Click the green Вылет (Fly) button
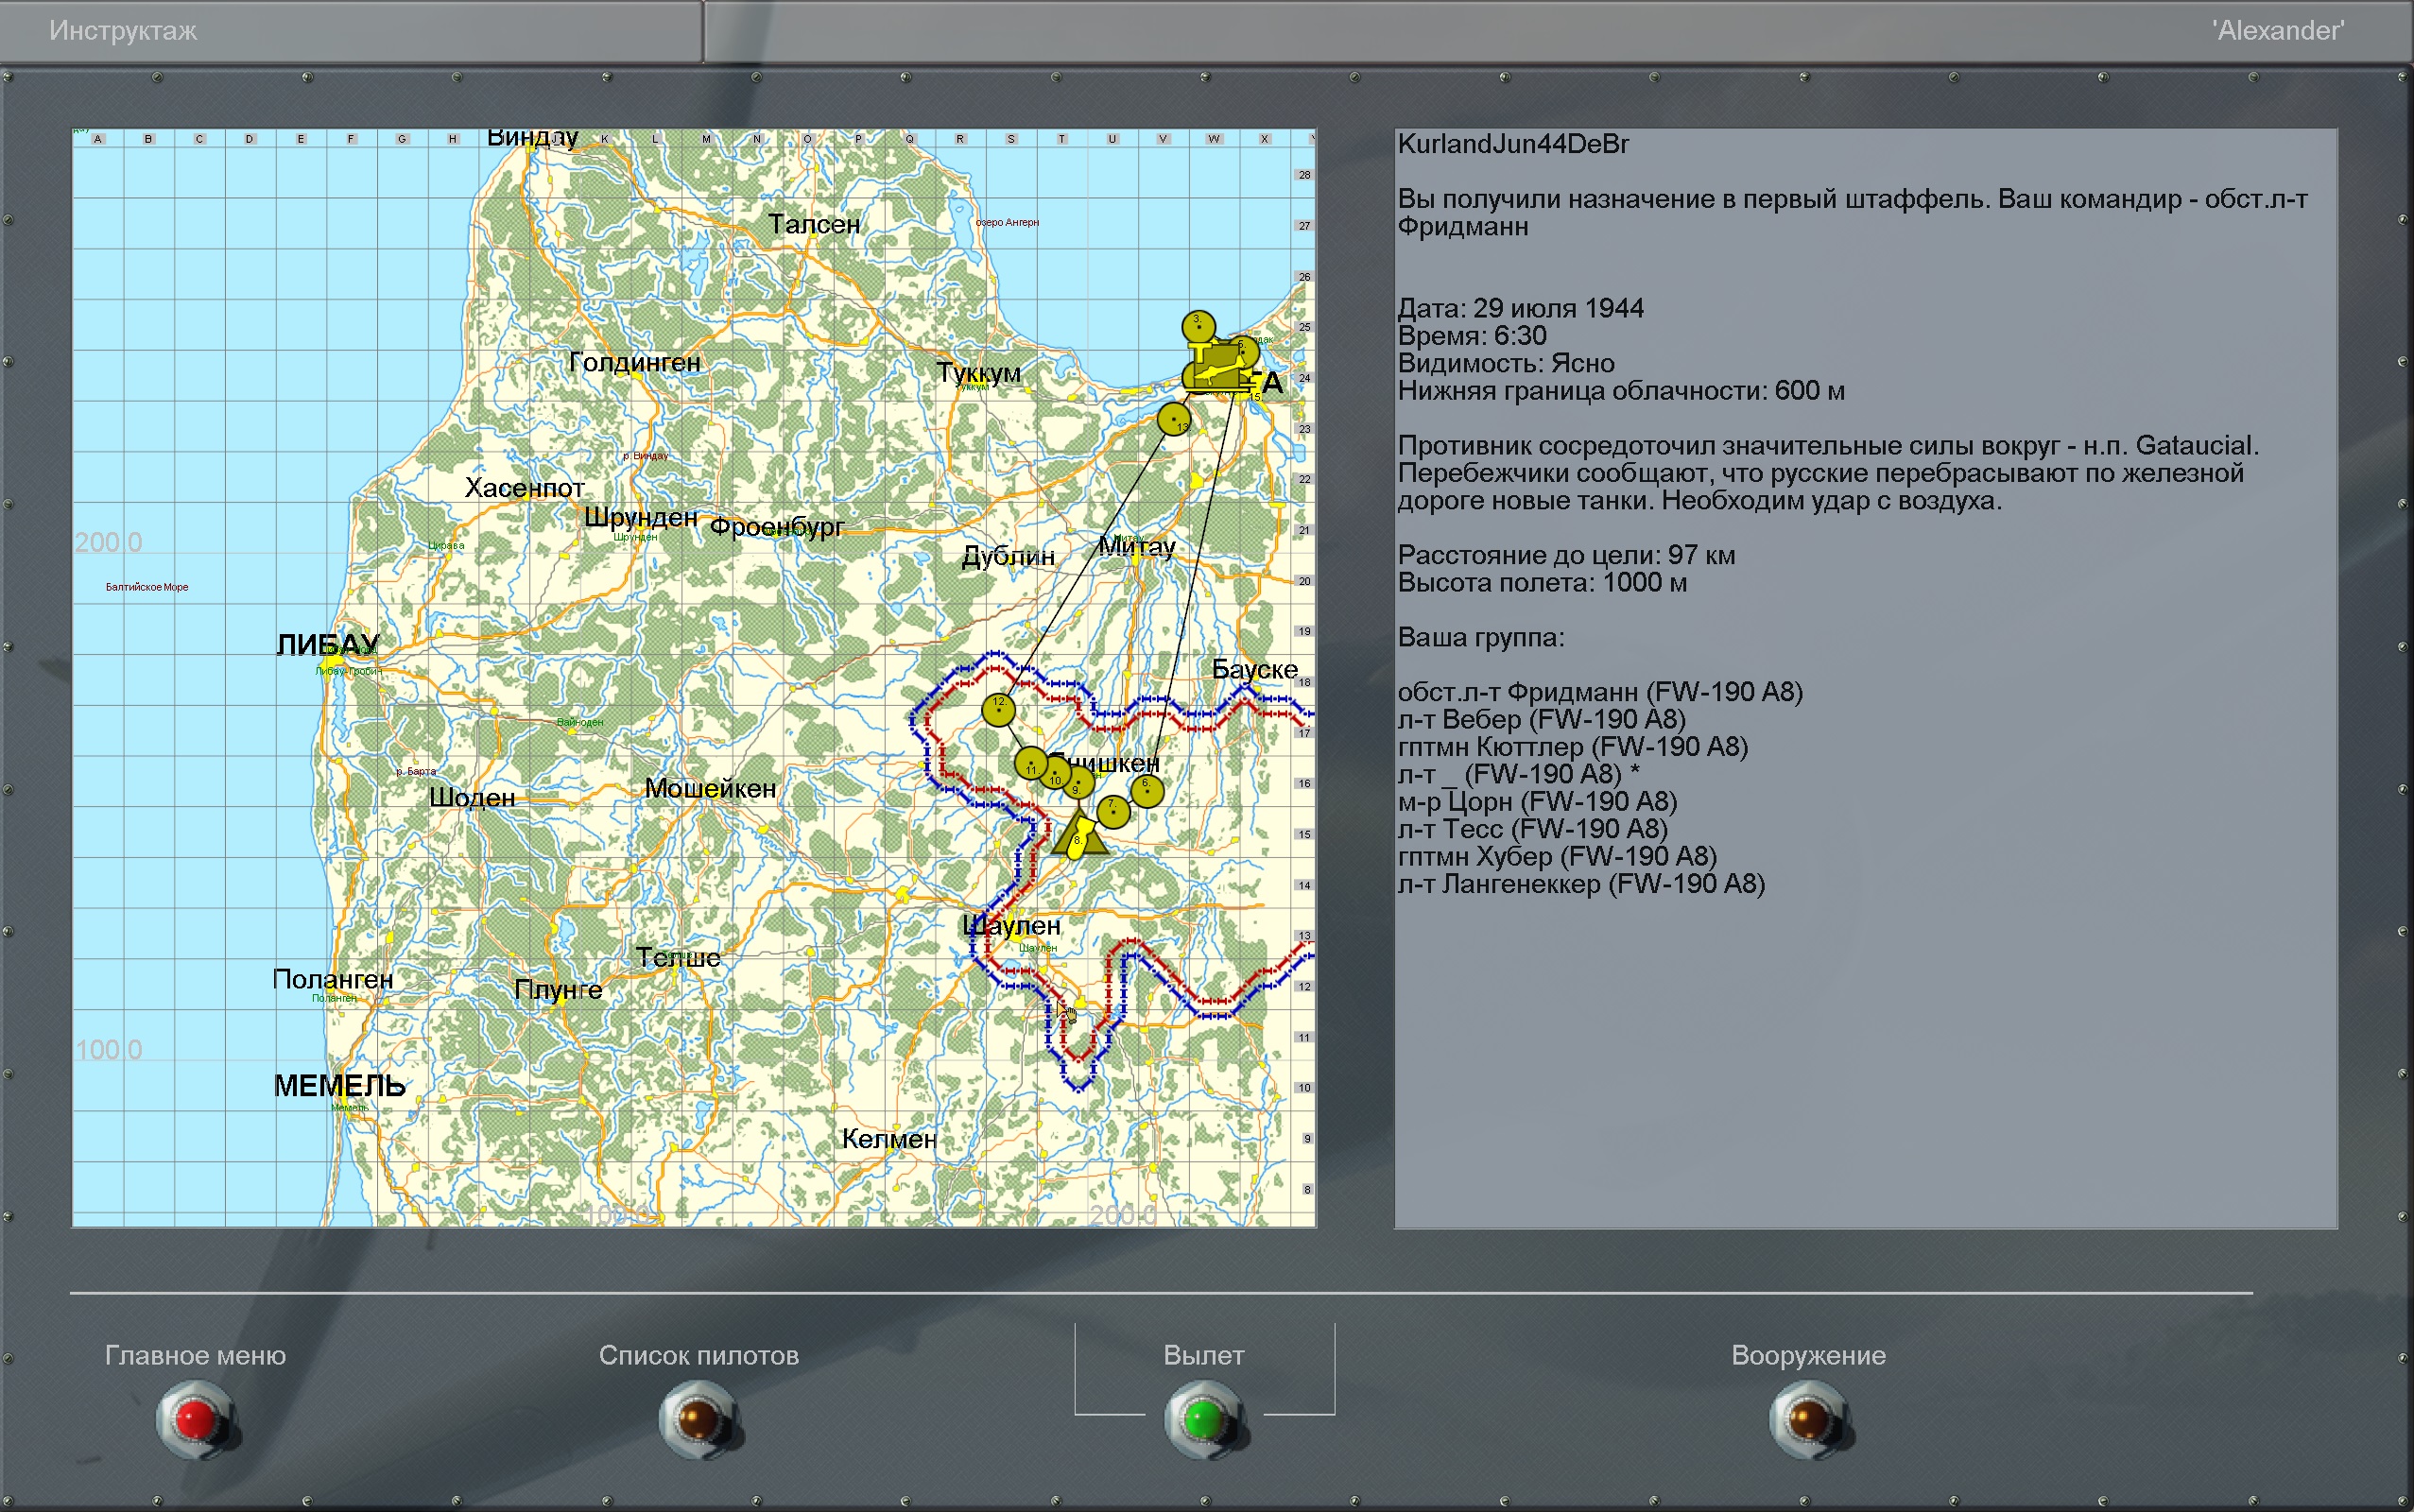Screen dimensions: 2414x1512 pos(1204,1418)
